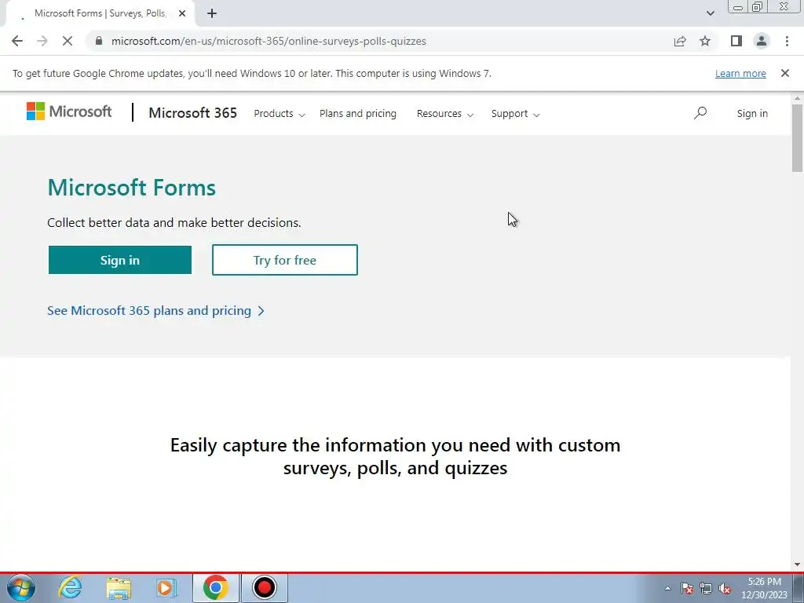Screen dimensions: 804x603
Task: Click the lock icon in address bar
Action: point(99,41)
